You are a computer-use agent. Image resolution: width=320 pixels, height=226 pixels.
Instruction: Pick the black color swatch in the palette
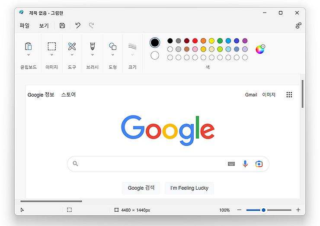pyautogui.click(x=170, y=41)
